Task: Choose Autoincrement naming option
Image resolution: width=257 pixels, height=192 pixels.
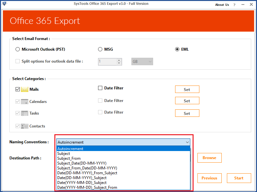Action: (123, 149)
